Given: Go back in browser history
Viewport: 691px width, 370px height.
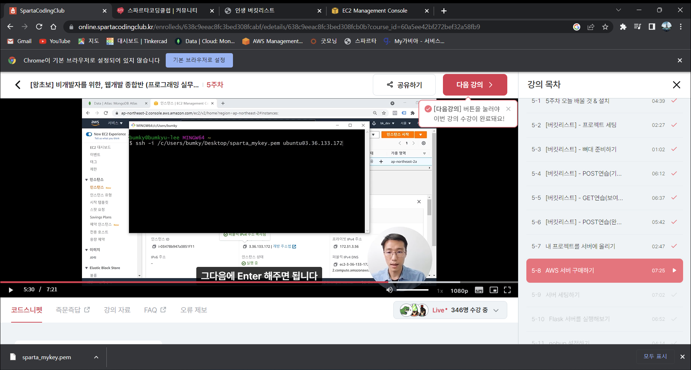Looking at the screenshot, I should 10,27.
